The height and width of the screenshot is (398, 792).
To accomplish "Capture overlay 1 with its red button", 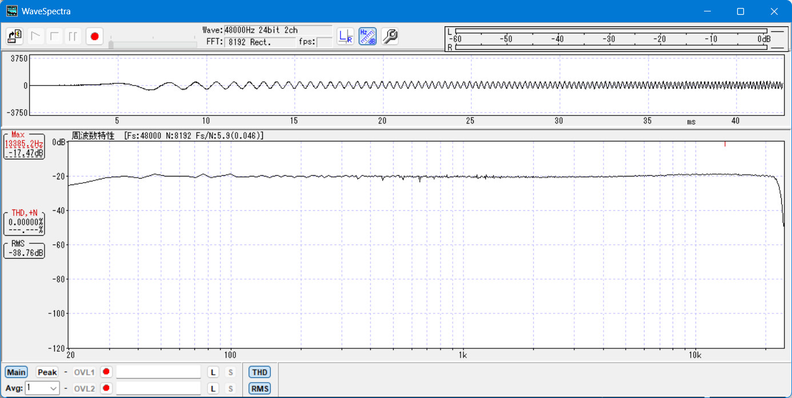I will click(x=106, y=372).
